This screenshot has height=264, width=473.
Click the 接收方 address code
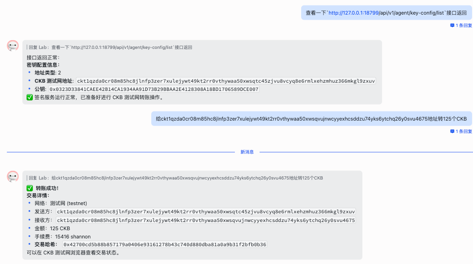206,220
